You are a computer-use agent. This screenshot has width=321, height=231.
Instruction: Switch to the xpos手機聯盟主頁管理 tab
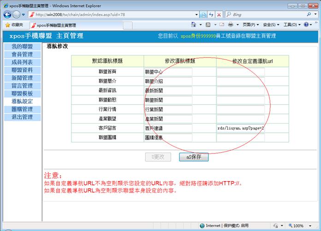tap(55, 25)
